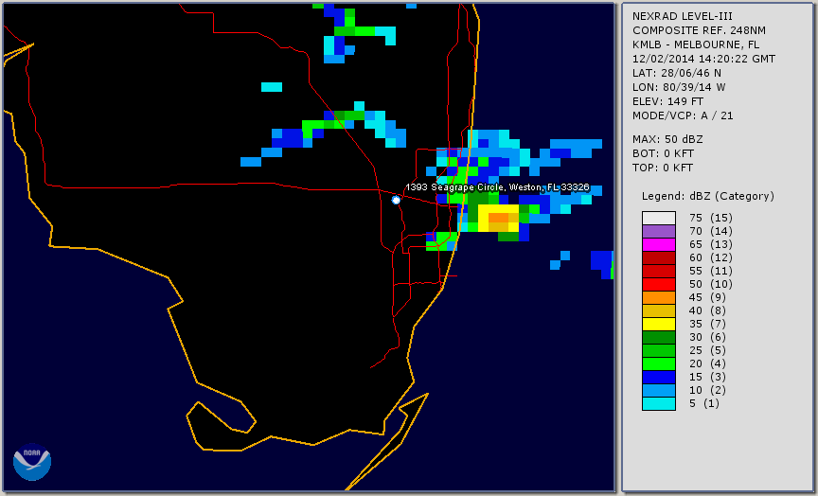This screenshot has width=818, height=496.
Task: Click the 40 (8) legend label
Action: 707,310
